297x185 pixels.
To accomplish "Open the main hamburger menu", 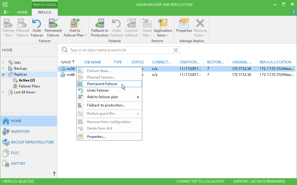I will tap(6, 12).
